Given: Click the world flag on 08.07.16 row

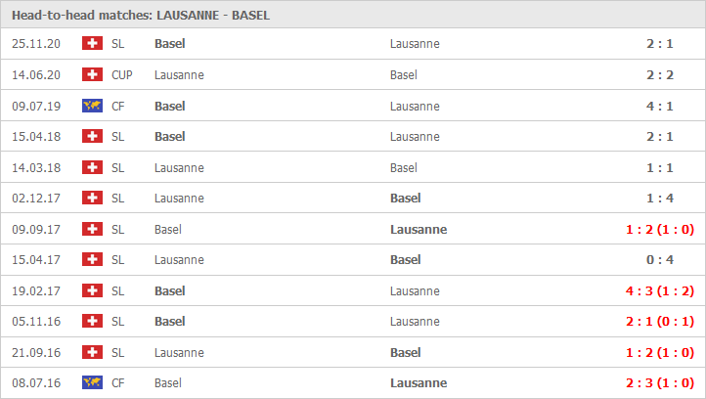Looking at the screenshot, I should tap(92, 382).
